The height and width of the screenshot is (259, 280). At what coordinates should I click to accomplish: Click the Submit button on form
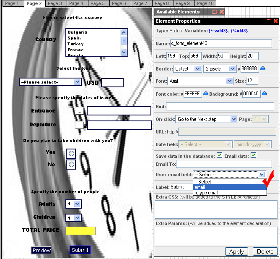tap(80, 250)
